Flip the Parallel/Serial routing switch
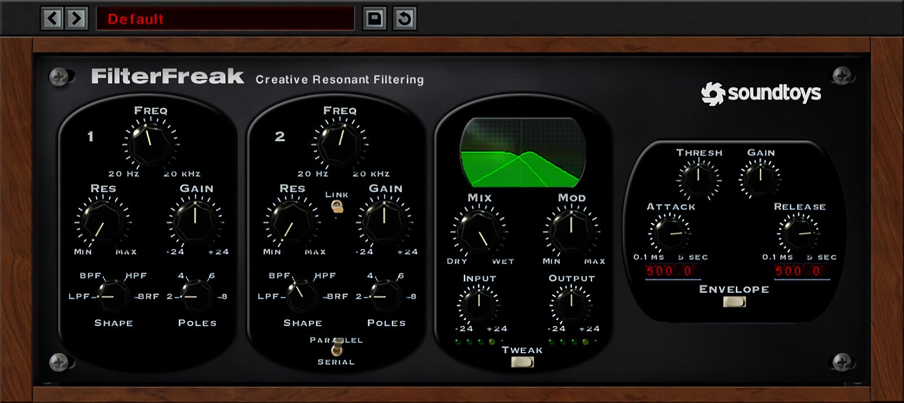 click(x=337, y=350)
